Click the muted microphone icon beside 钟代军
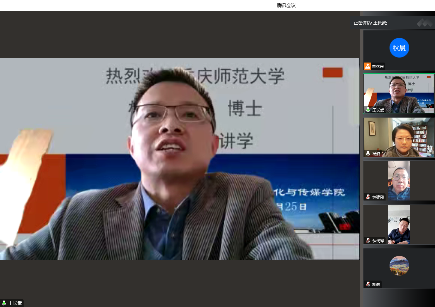The width and height of the screenshot is (435, 307). (368, 241)
